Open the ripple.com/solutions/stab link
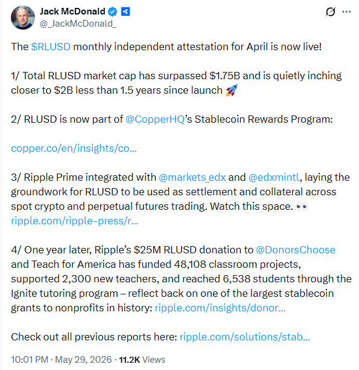359x370 pixels. 245,337
